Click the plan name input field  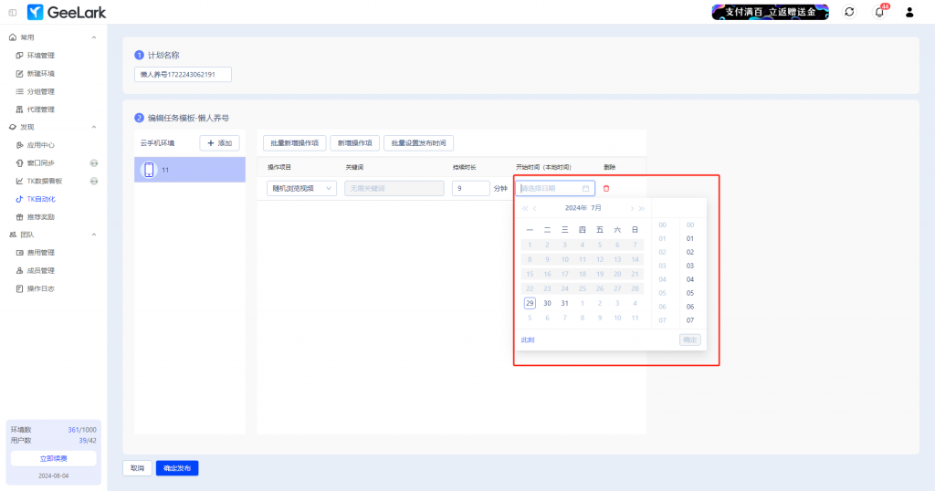183,74
